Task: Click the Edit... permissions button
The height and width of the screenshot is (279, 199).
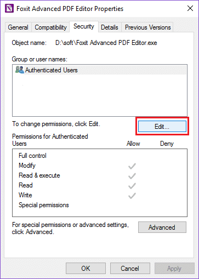Action: 162,126
